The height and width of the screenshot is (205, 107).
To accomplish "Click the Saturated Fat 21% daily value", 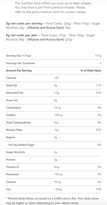I will tap(99, 93).
